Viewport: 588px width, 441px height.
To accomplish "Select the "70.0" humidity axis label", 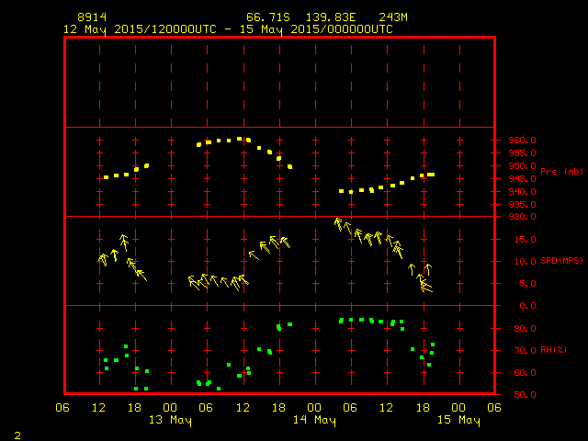I will coord(525,351).
